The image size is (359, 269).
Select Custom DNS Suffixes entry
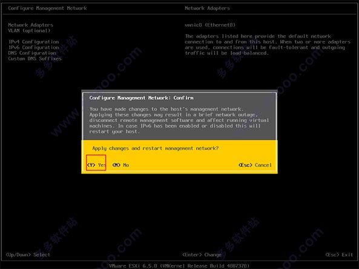pyautogui.click(x=35, y=59)
